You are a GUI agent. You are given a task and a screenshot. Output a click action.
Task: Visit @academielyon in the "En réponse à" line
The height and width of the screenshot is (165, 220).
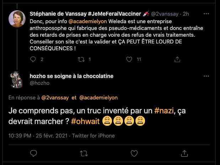click(98, 97)
